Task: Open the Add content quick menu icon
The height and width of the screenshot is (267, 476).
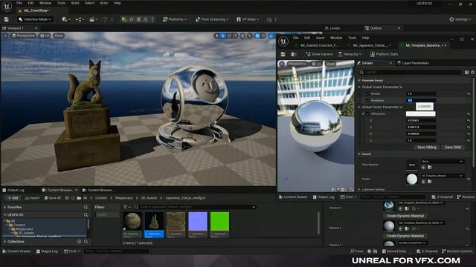Action: coord(66,19)
